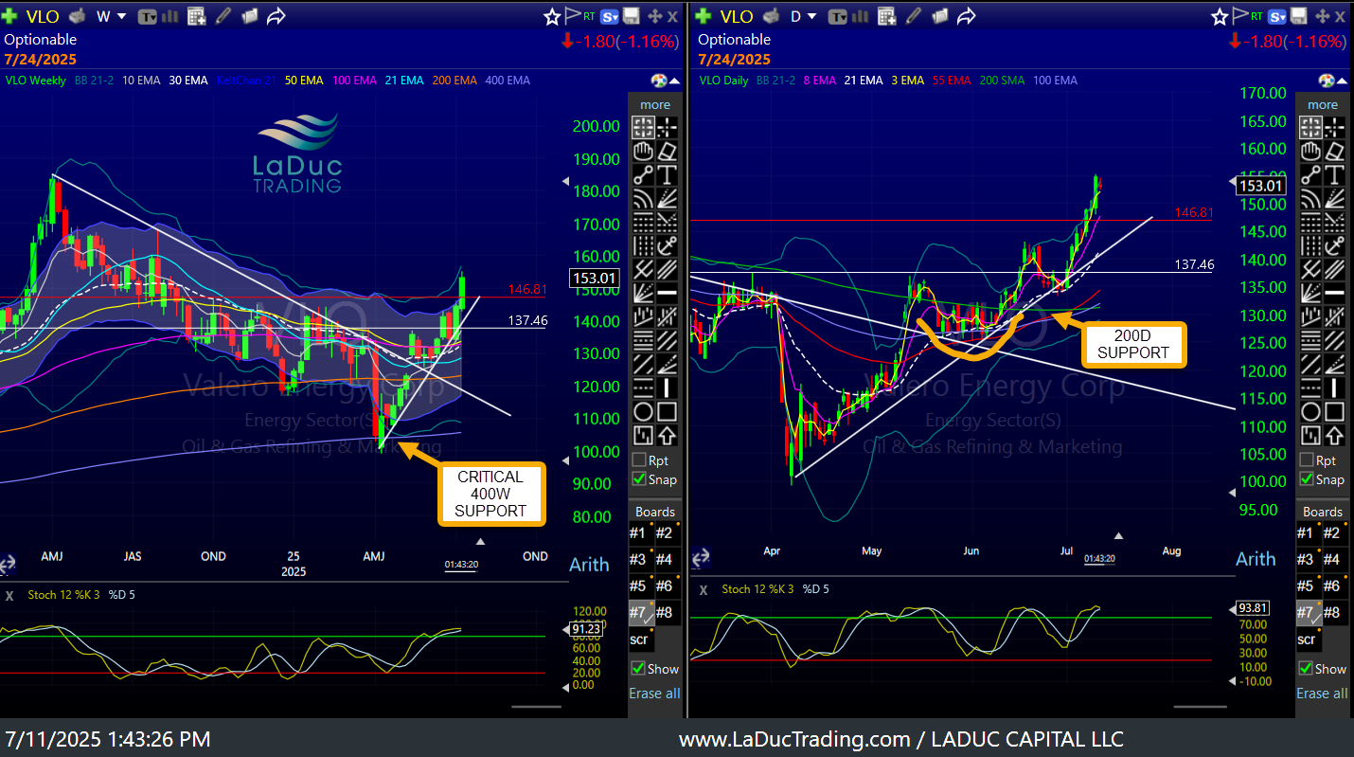Screen dimensions: 1354x757
Task: Select the rectangle tool in weekly drawing panel
Action: (667, 412)
